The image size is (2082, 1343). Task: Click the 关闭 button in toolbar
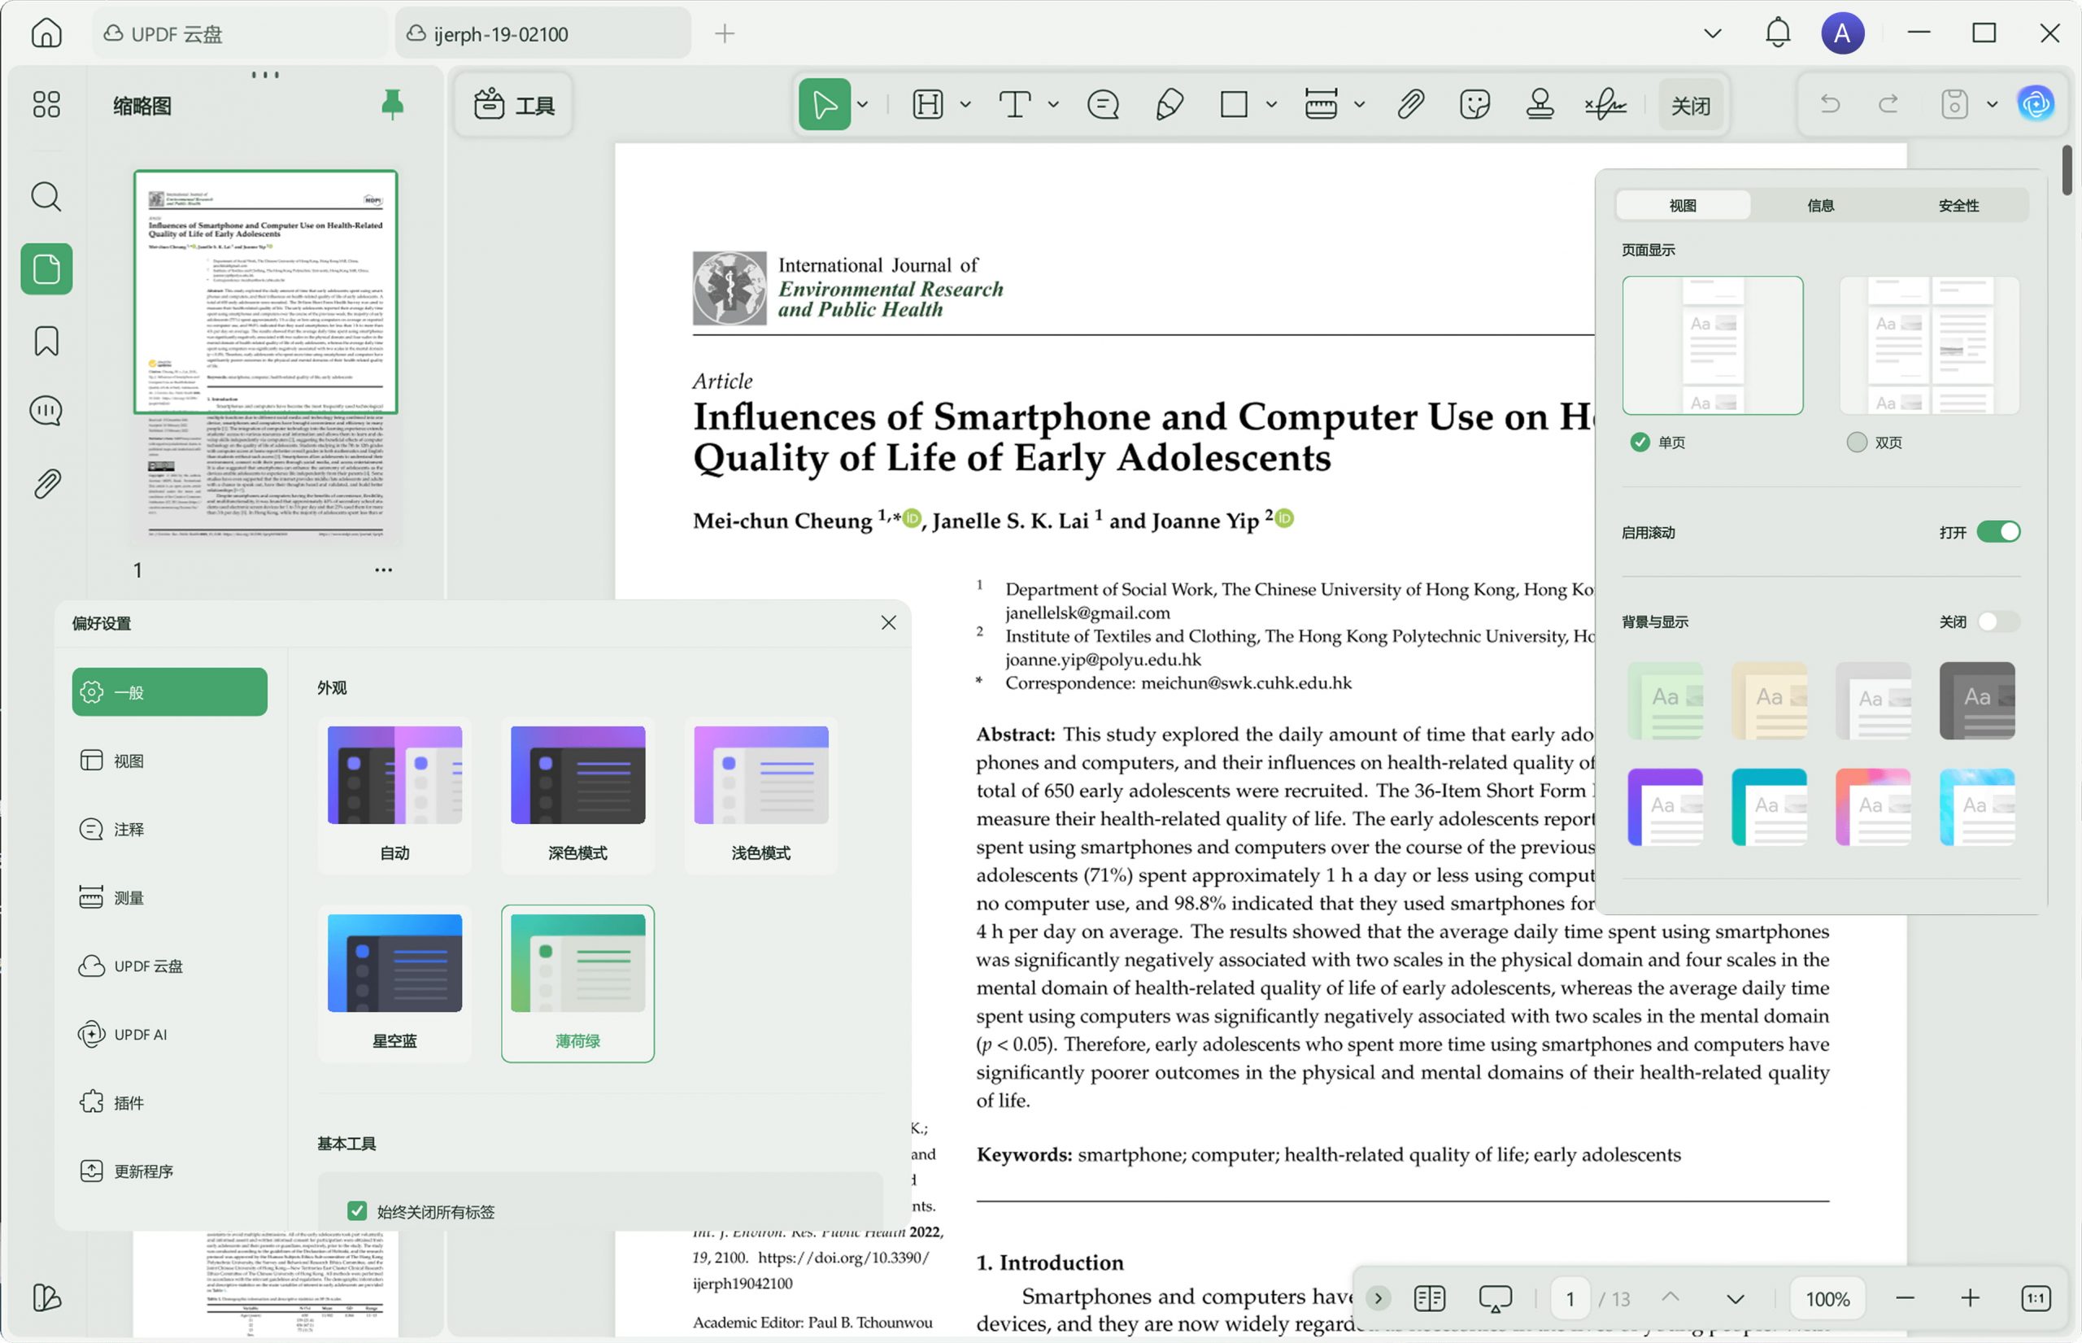1690,106
